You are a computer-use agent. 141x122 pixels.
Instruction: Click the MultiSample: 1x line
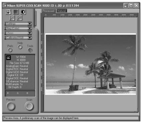14,84
